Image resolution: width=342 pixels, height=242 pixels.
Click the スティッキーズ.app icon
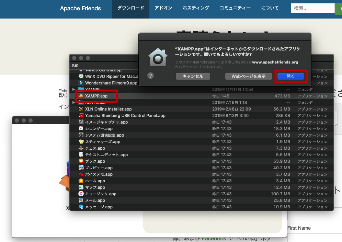[81, 141]
